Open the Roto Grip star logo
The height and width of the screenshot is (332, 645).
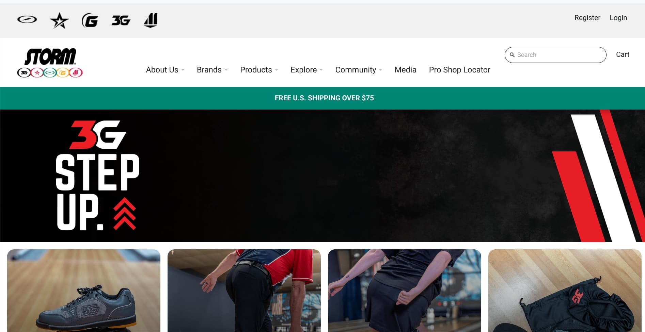pos(59,20)
